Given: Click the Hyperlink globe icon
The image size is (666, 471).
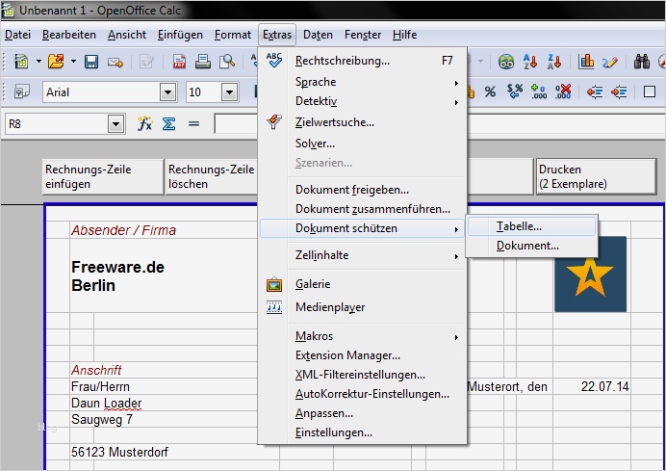Looking at the screenshot, I should (x=506, y=62).
